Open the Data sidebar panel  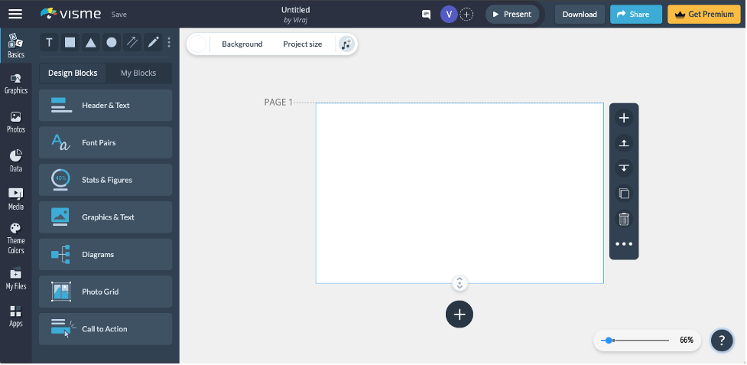pyautogui.click(x=16, y=161)
